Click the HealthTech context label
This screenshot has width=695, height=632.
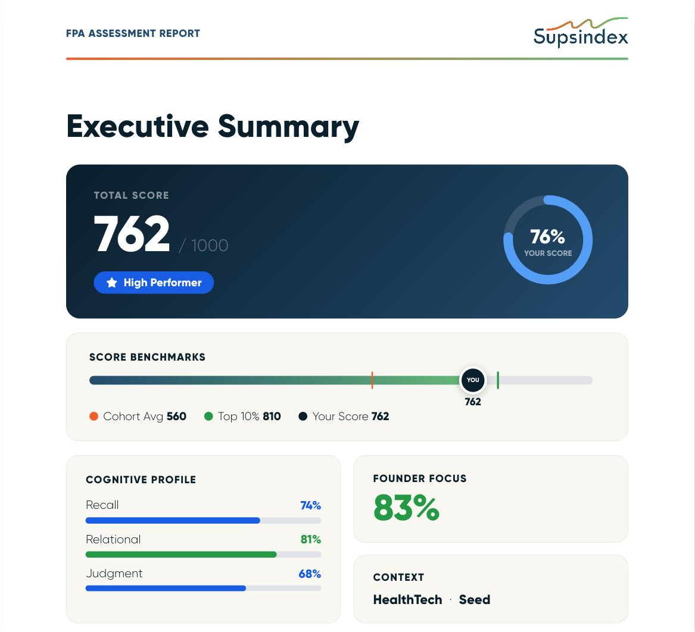(x=408, y=600)
